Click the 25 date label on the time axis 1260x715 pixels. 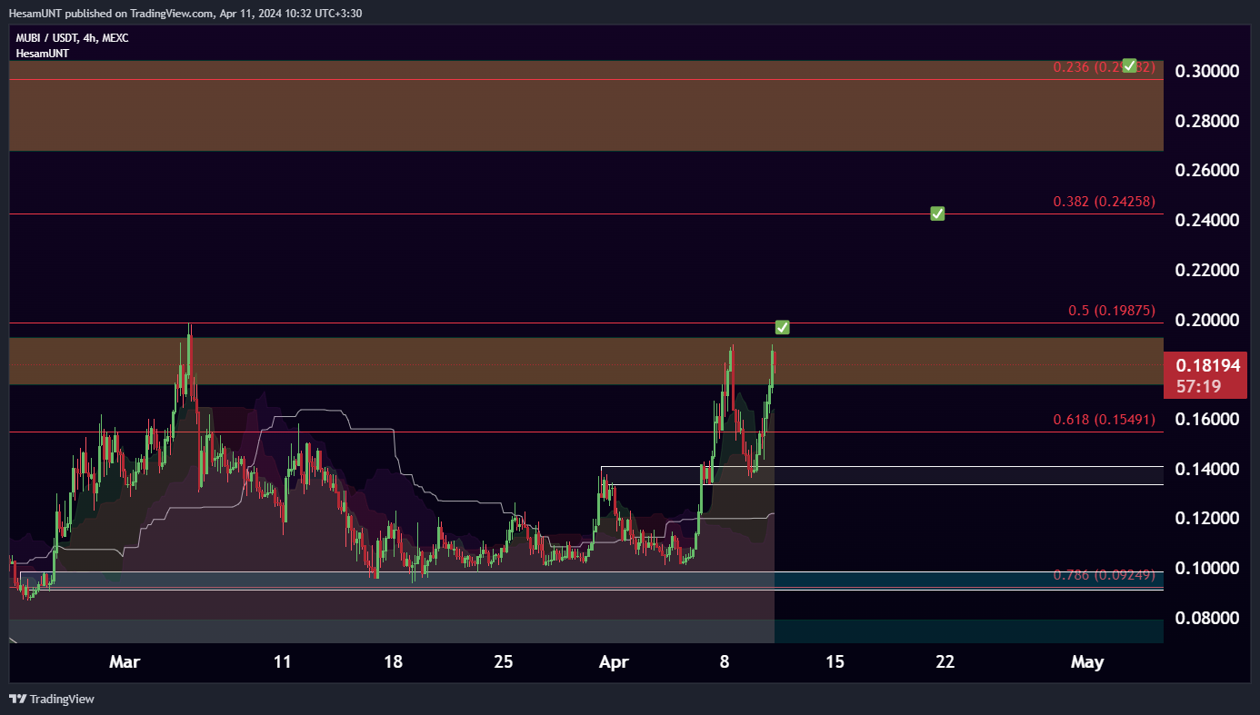click(x=505, y=662)
